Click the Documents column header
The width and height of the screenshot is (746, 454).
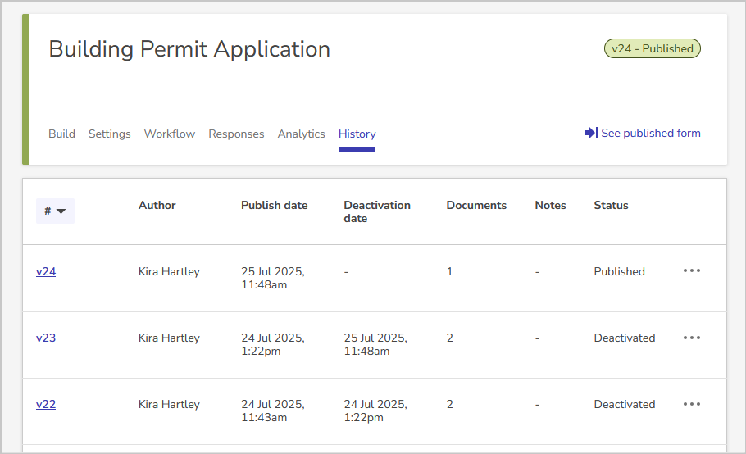click(476, 206)
